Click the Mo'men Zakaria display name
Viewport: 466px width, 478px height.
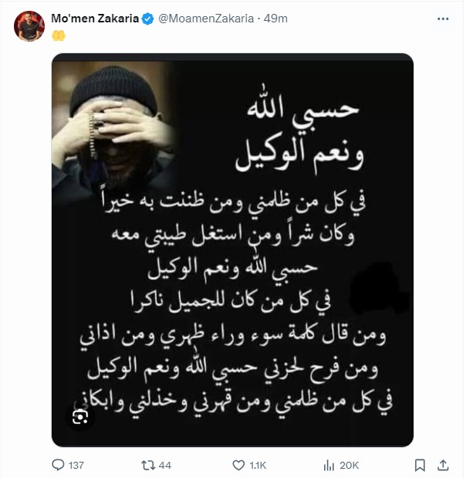(x=95, y=19)
